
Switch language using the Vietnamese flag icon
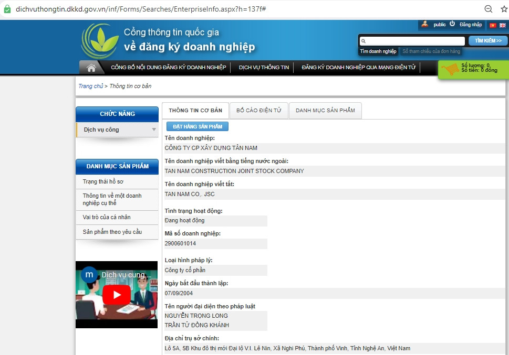(x=492, y=24)
